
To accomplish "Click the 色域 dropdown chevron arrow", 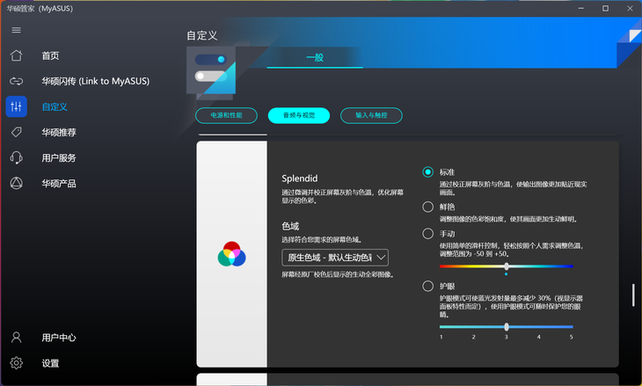I will click(x=381, y=258).
